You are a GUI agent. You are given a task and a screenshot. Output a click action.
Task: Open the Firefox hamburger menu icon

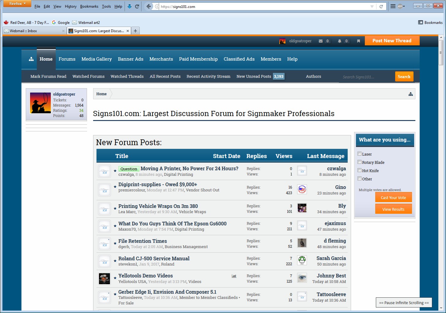[393, 6]
